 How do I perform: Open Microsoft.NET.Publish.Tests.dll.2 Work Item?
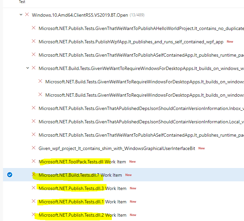tap(83, 215)
